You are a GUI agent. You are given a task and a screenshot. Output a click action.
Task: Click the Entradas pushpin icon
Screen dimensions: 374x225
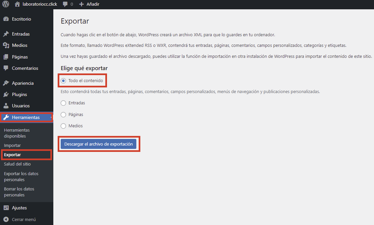[x=6, y=34]
